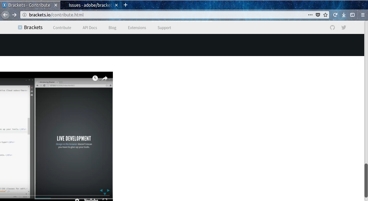Image resolution: width=368 pixels, height=201 pixels.
Task: Reload the current page
Action: tap(335, 15)
